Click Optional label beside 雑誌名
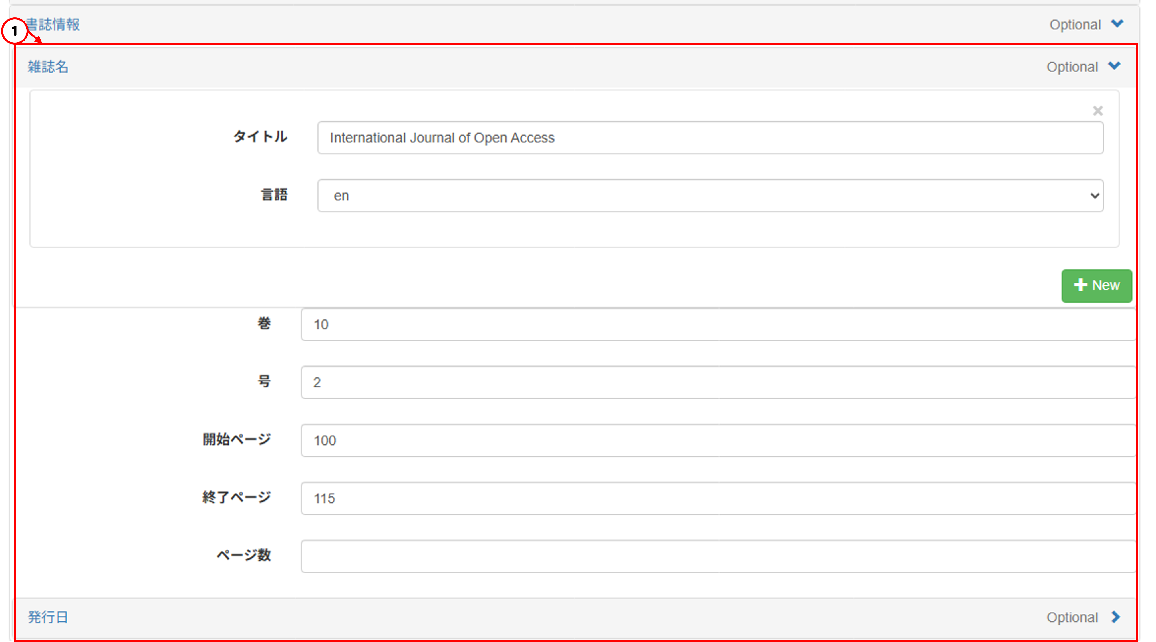Image resolution: width=1156 pixels, height=642 pixels. click(1072, 67)
